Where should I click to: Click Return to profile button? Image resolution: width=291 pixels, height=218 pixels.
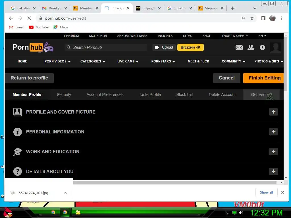[x=29, y=78]
